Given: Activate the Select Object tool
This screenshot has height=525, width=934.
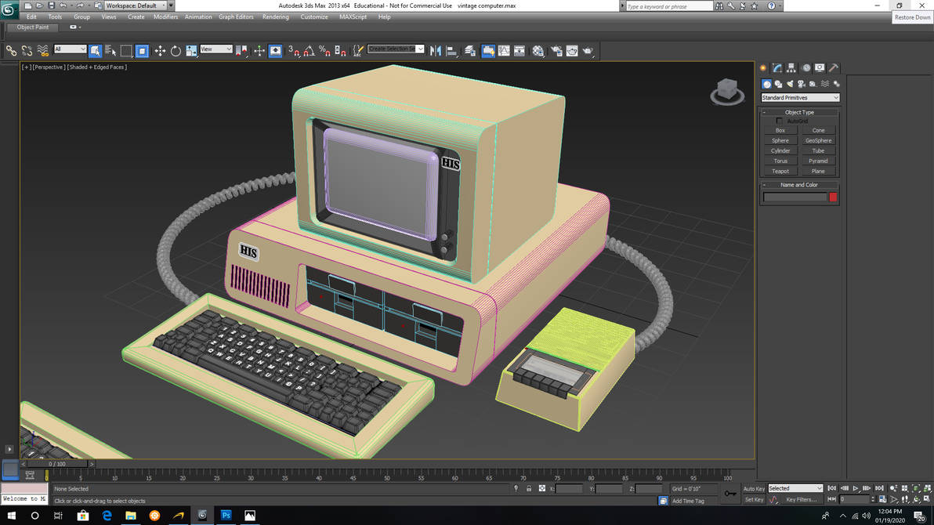Looking at the screenshot, I should pyautogui.click(x=95, y=51).
